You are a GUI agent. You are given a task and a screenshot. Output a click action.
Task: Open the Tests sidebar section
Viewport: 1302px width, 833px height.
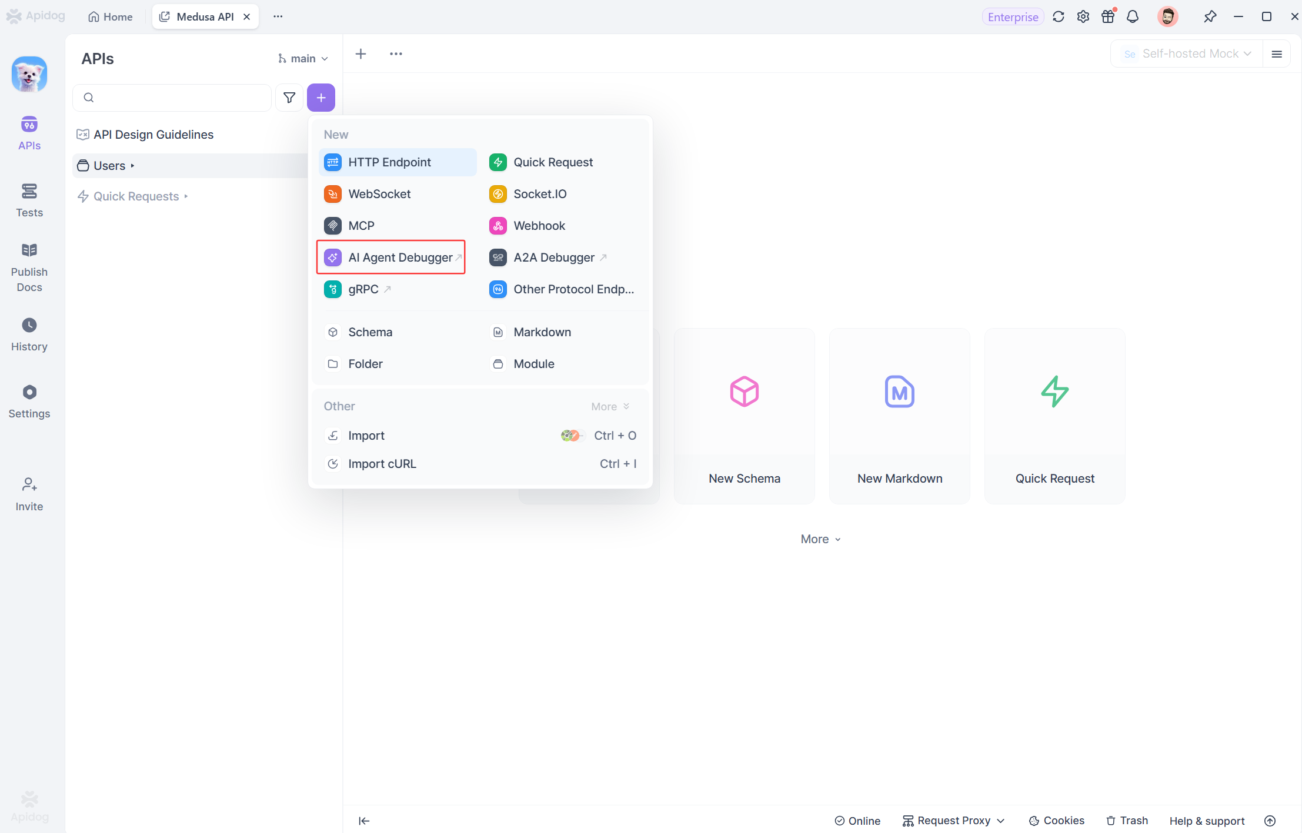pyautogui.click(x=29, y=200)
